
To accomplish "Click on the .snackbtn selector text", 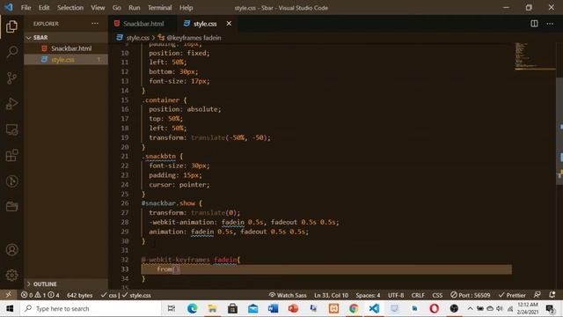I will coord(158,157).
